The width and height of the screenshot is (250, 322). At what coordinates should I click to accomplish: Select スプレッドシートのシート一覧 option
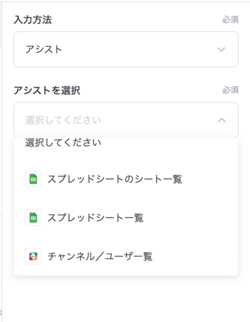coord(126,179)
